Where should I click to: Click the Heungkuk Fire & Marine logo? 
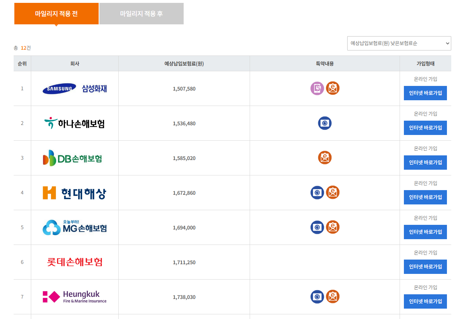[75, 297]
